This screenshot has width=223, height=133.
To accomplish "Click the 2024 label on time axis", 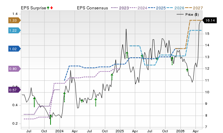I will pyautogui.click(x=60, y=131).
